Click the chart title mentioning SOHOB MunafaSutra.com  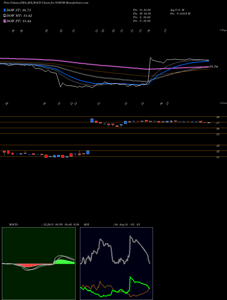coord(46,3)
